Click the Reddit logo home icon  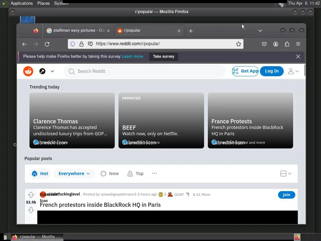pos(28,71)
